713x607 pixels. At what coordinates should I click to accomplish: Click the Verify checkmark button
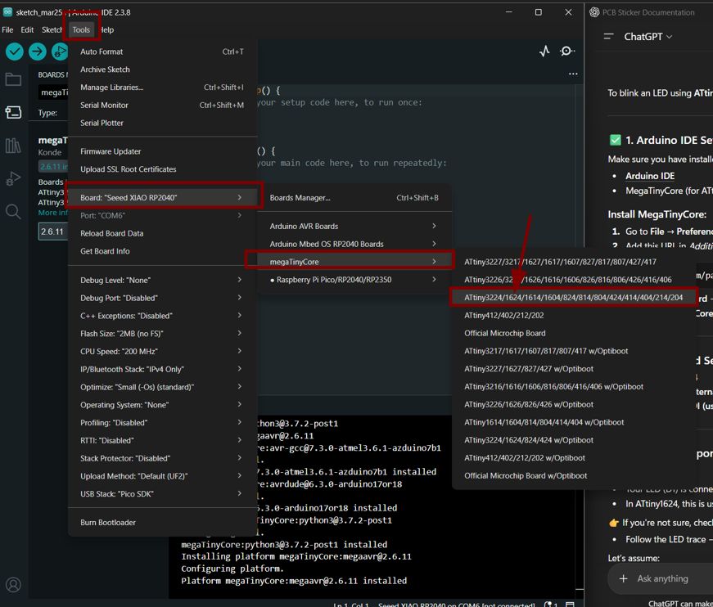coord(15,52)
